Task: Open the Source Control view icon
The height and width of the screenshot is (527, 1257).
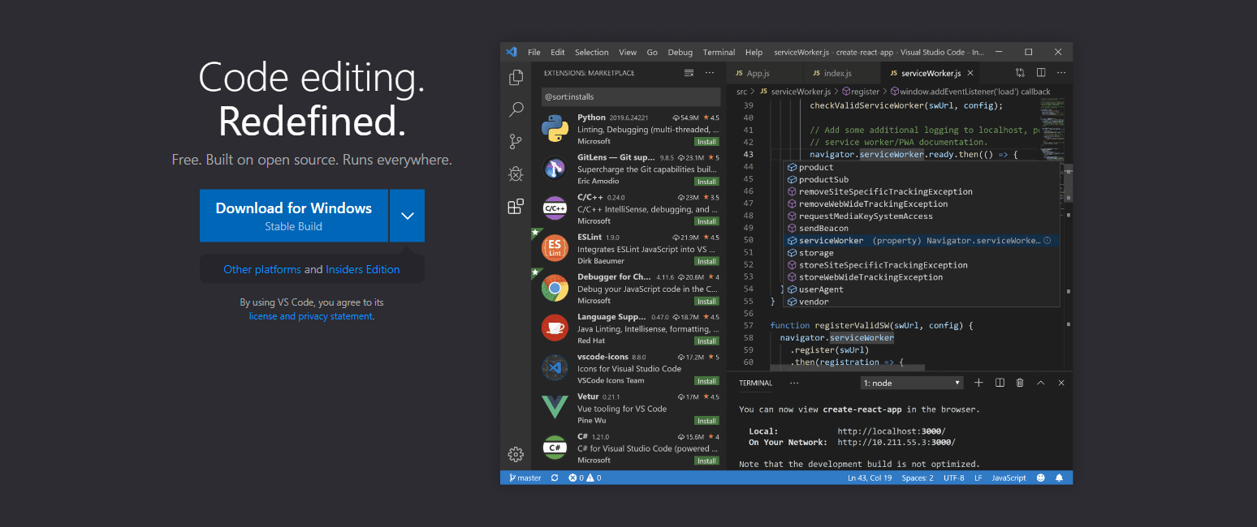Action: (x=516, y=142)
